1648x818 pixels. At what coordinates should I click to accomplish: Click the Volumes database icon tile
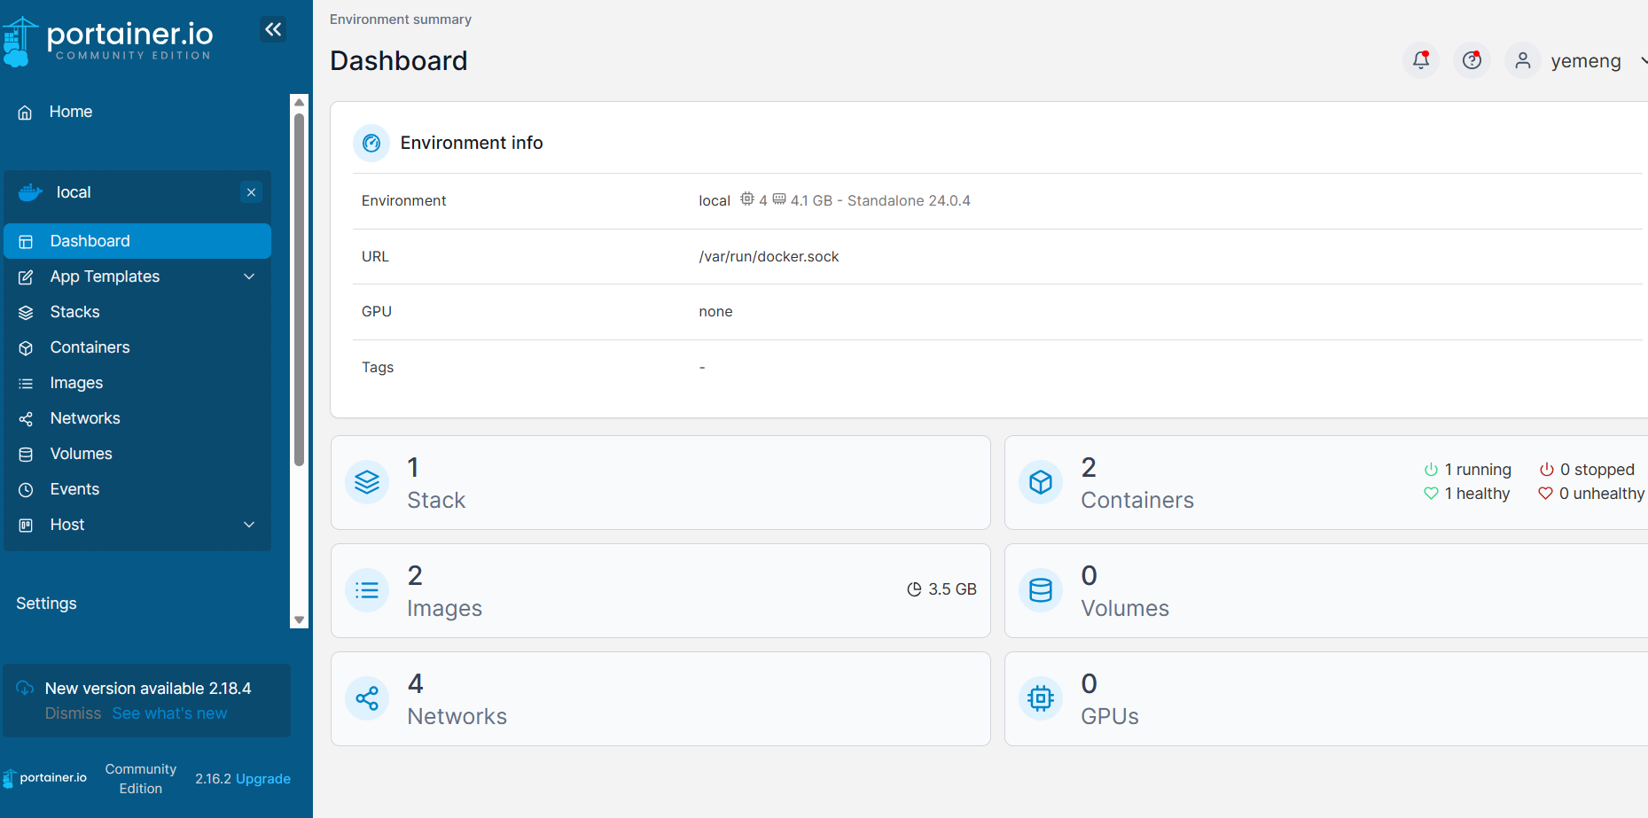(x=1041, y=590)
